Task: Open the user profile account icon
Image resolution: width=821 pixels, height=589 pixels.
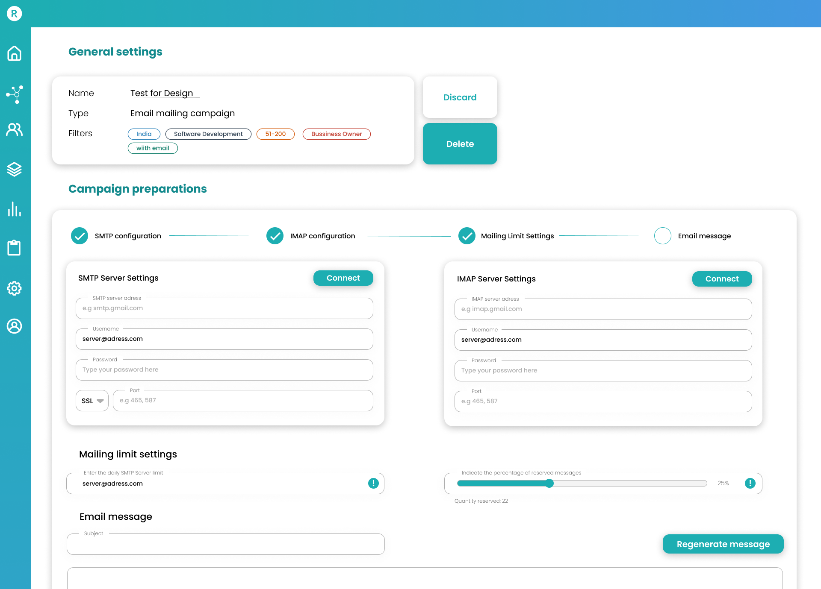Action: tap(14, 326)
